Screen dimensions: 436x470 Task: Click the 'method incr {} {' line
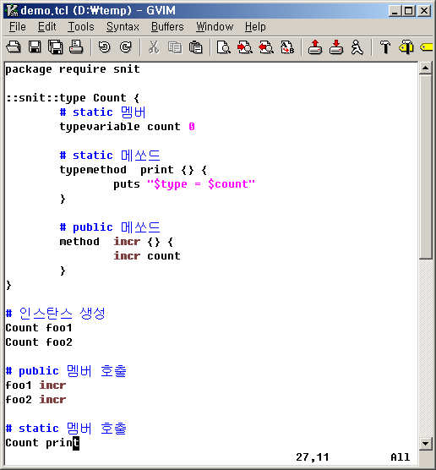point(117,242)
